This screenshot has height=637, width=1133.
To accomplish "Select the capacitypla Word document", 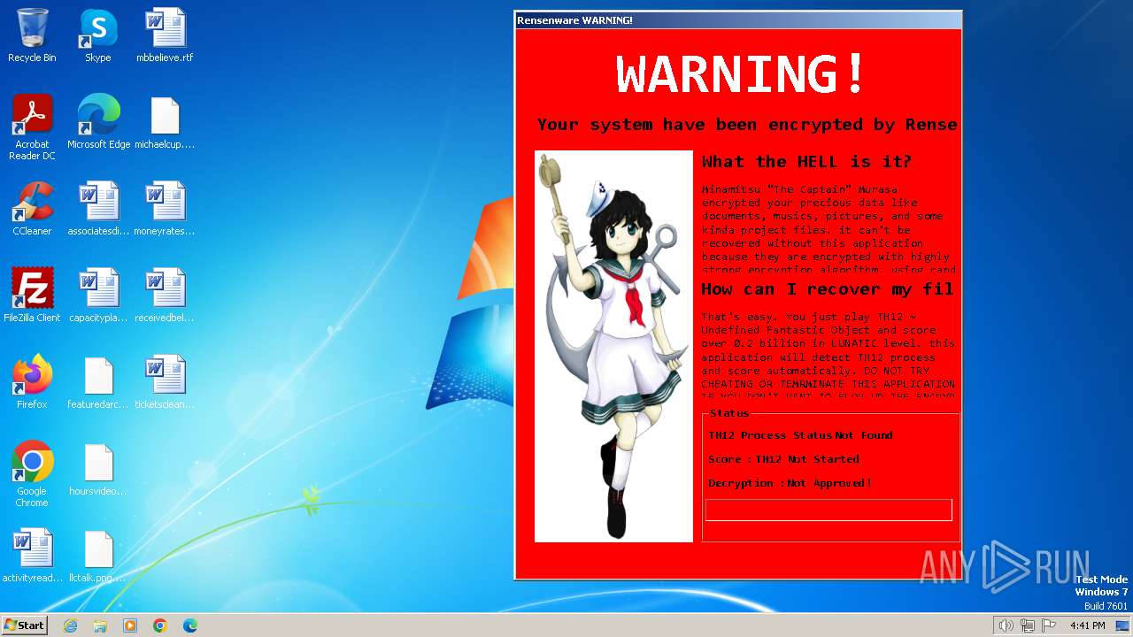I will (98, 295).
